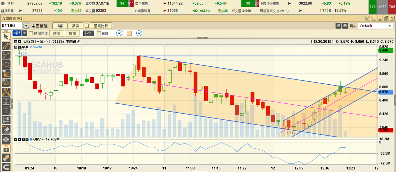Viewport: 396px width, 172px height.
Task: Move the OBV panel up
Action: tap(19, 139)
